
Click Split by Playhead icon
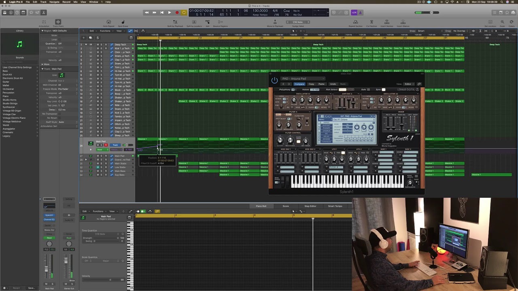coord(175,22)
